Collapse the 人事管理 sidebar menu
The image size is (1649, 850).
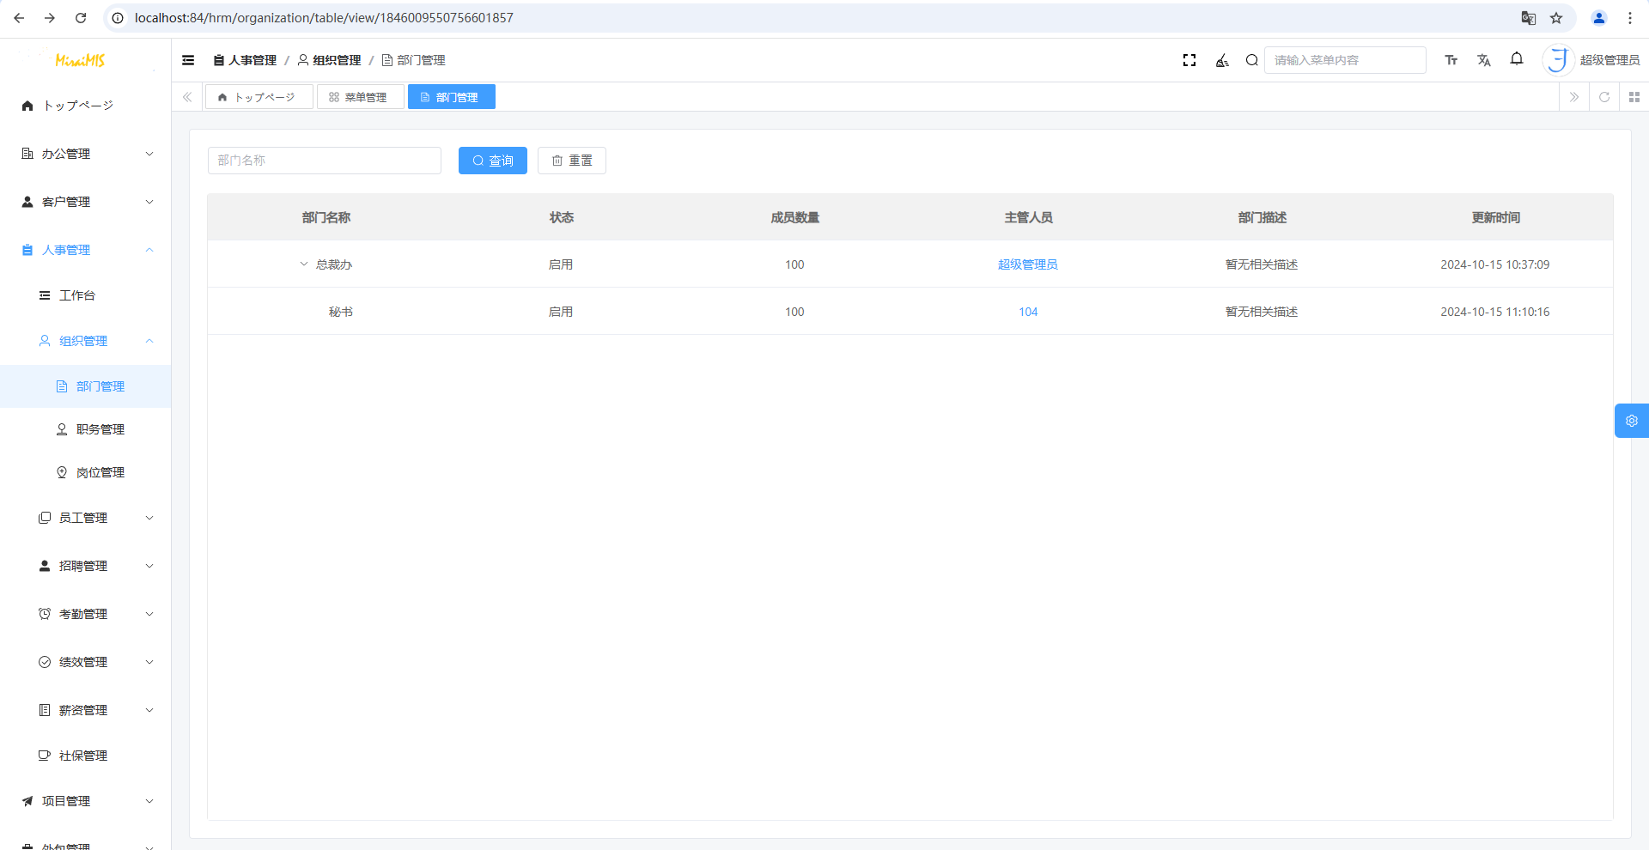pyautogui.click(x=86, y=250)
